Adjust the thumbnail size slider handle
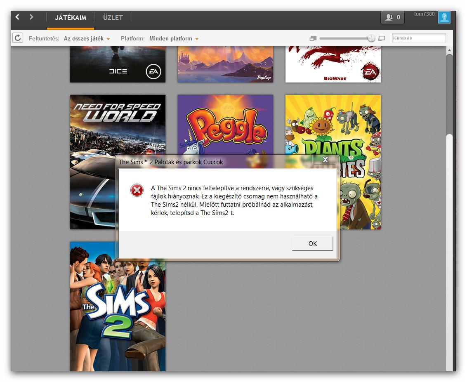467x382 pixels. click(x=371, y=38)
